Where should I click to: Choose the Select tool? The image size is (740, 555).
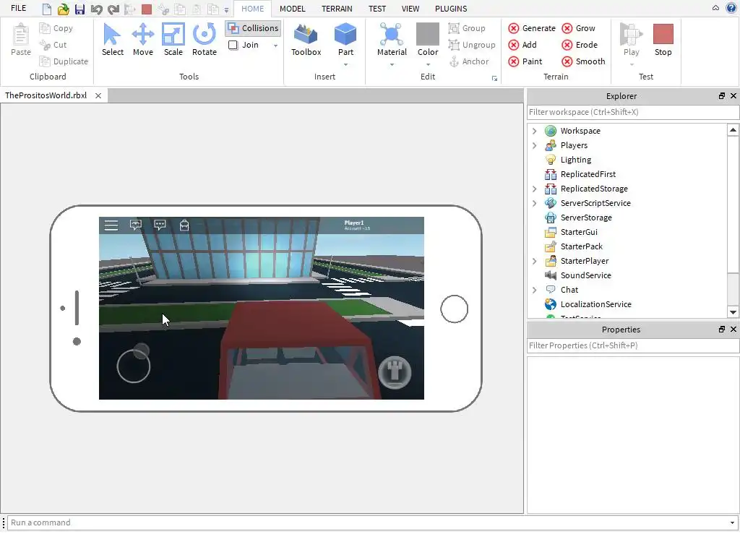(x=112, y=40)
